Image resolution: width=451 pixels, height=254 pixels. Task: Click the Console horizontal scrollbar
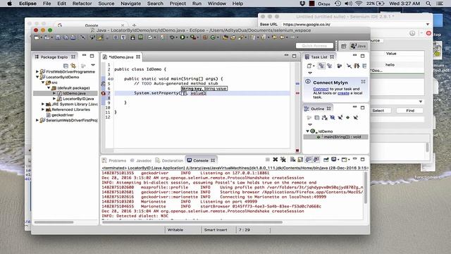[192, 222]
